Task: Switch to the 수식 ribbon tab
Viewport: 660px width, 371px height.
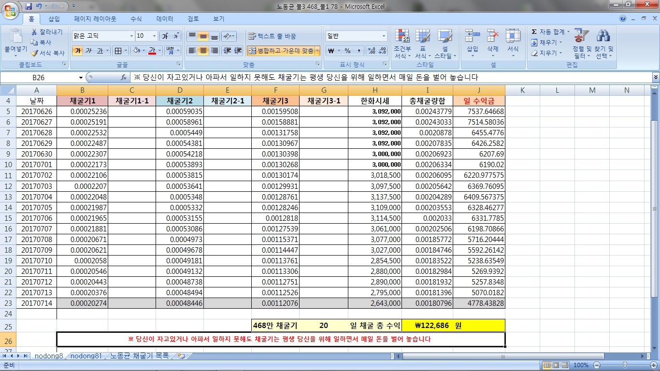Action: pyautogui.click(x=136, y=19)
